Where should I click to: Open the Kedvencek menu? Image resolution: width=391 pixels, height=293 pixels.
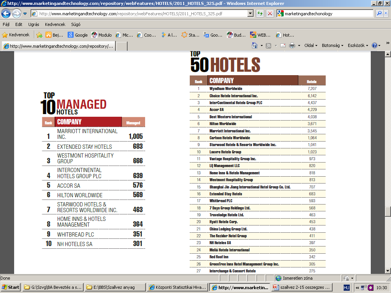point(55,24)
